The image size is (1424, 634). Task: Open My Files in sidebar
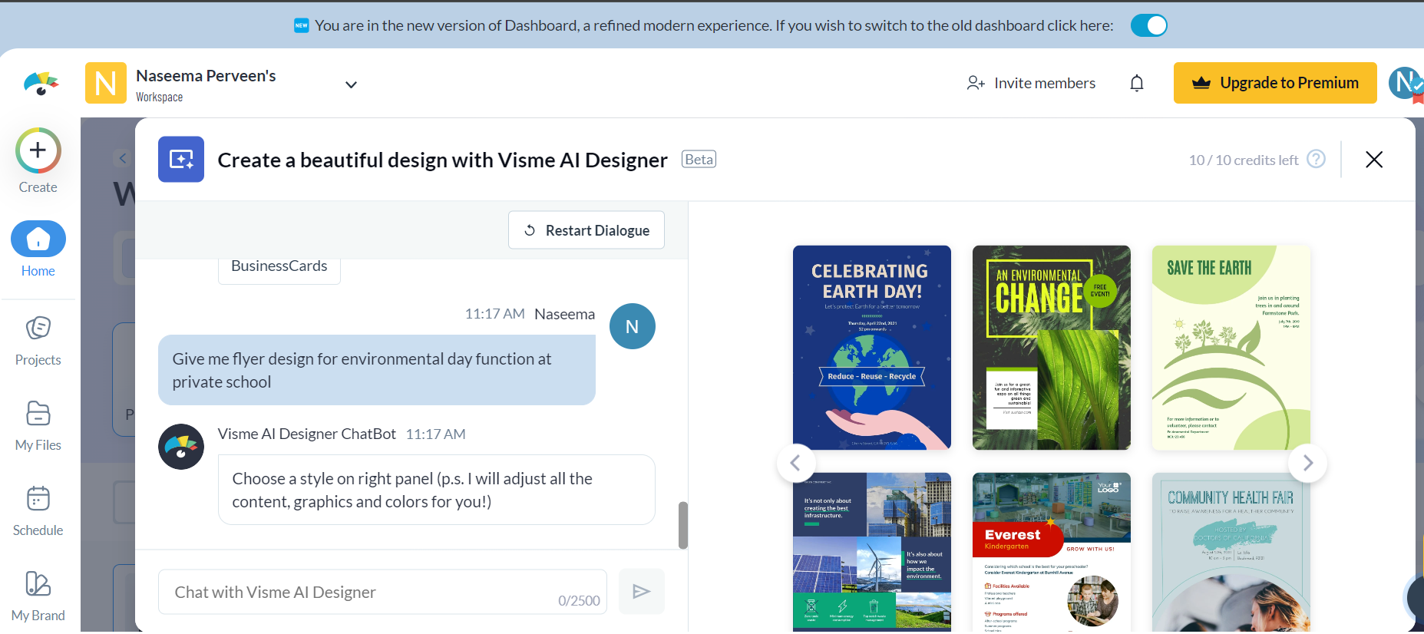click(38, 426)
